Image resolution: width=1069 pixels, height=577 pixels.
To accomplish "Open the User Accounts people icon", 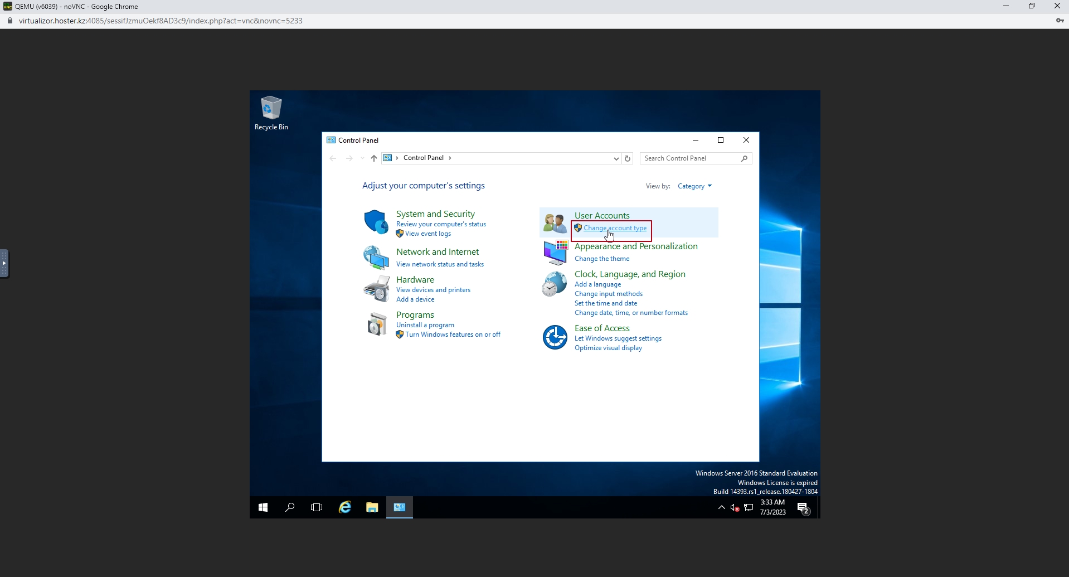I will 555,222.
